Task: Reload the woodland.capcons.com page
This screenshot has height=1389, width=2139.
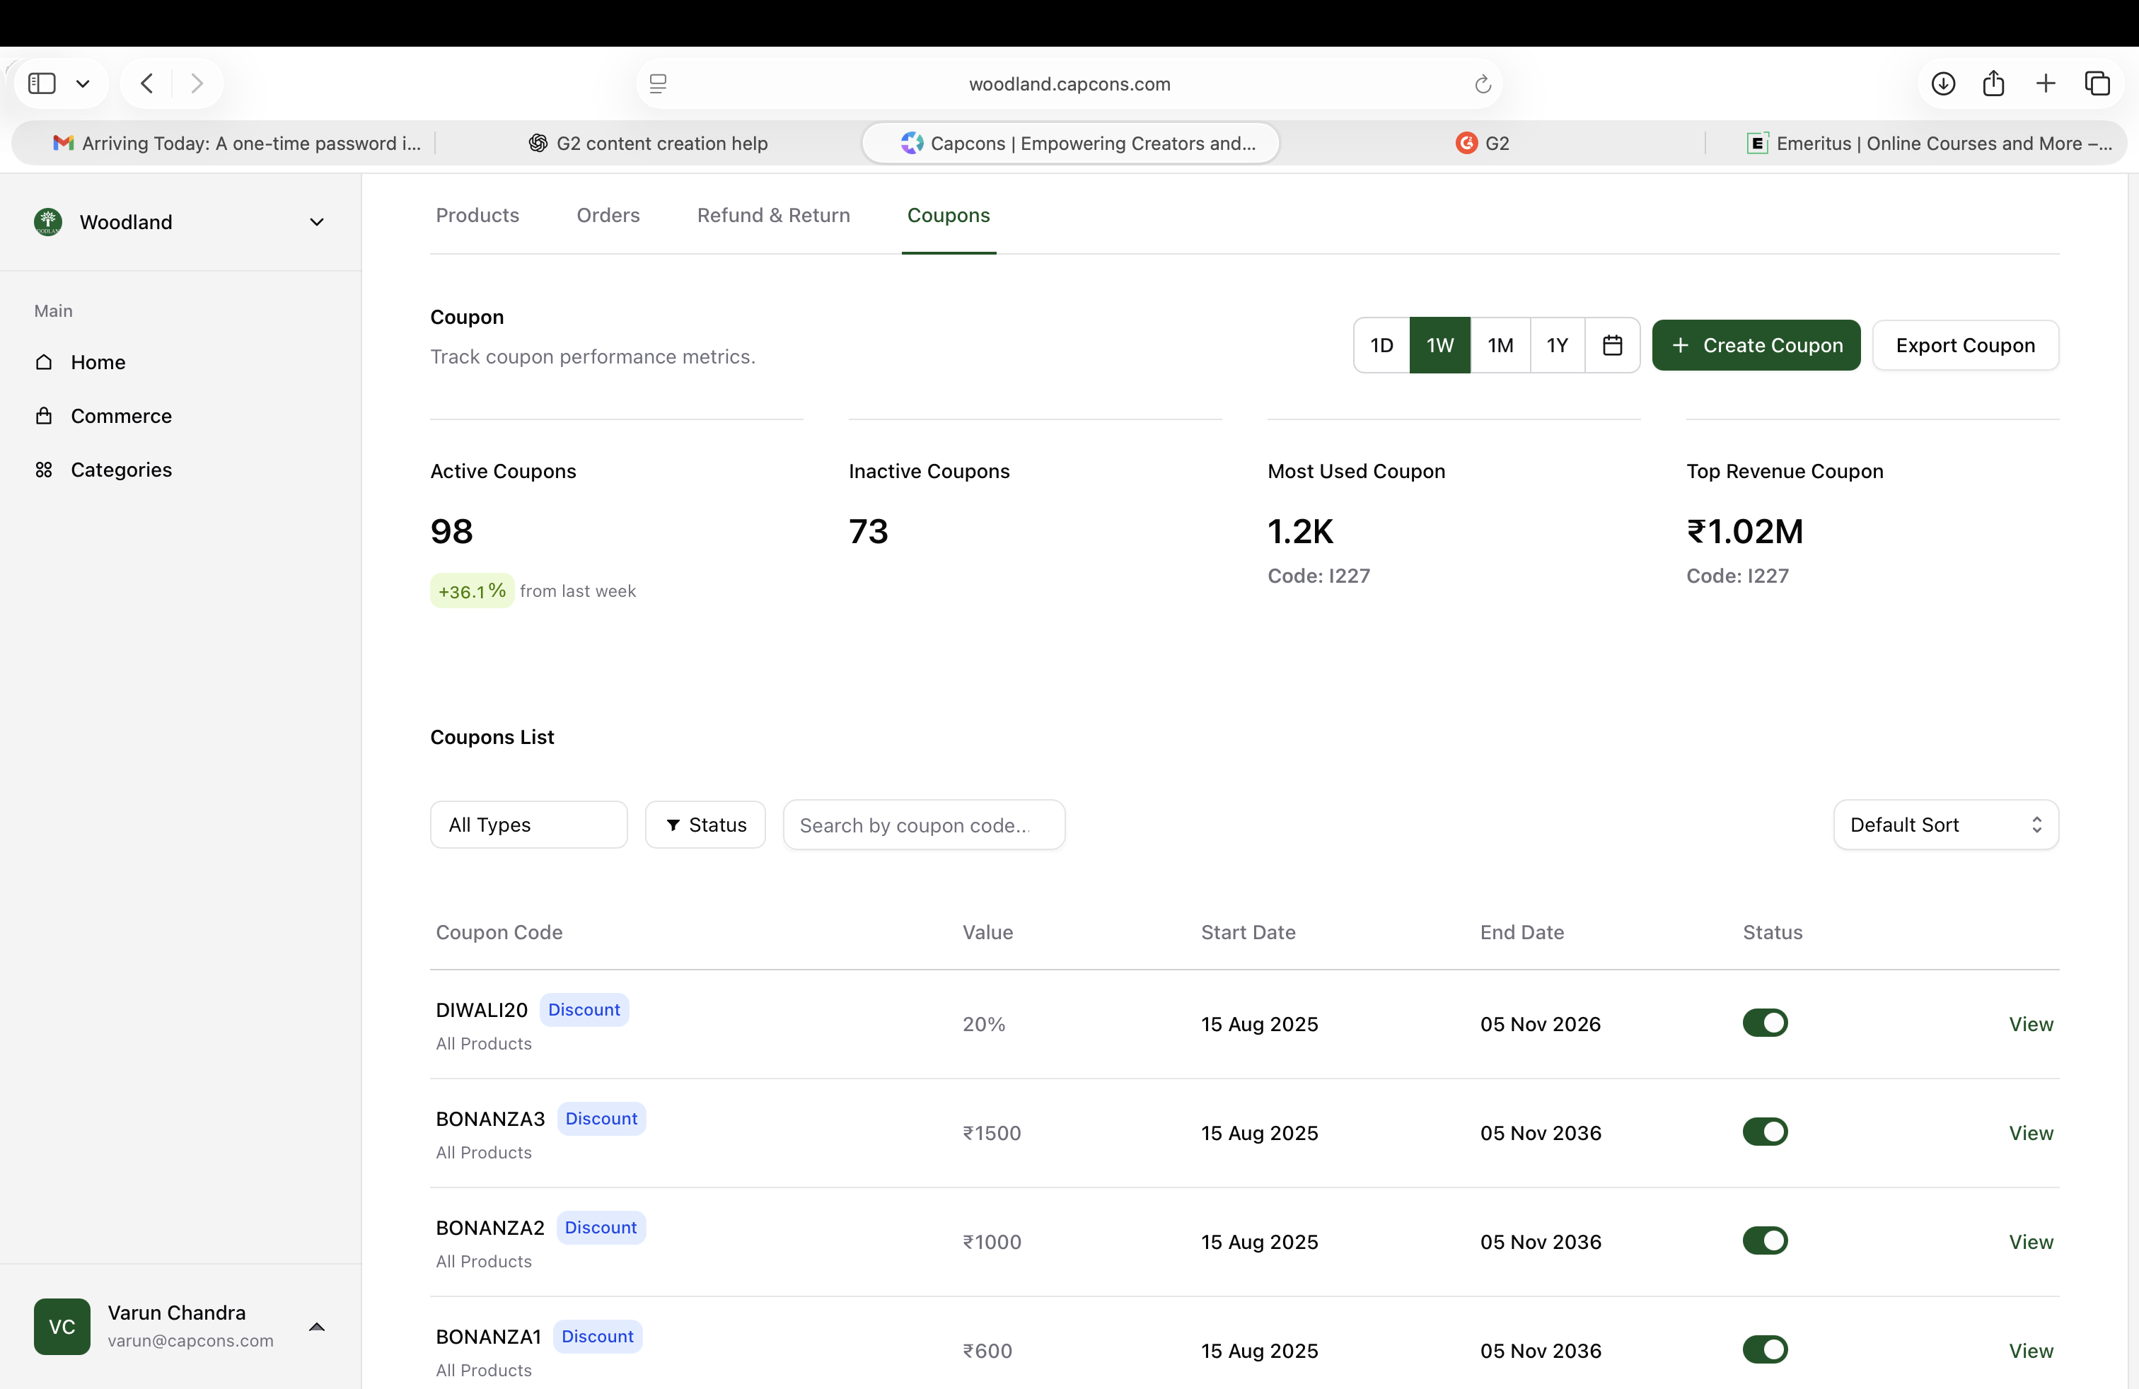Action: [x=1482, y=84]
